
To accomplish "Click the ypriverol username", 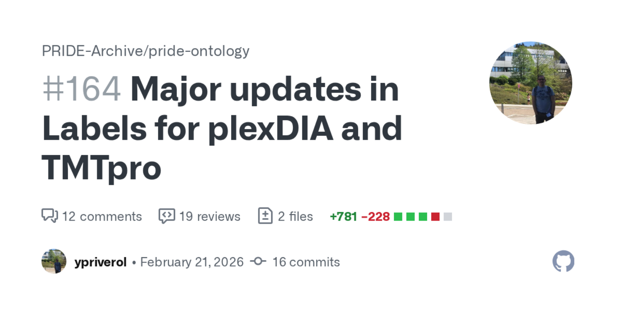I will (100, 262).
